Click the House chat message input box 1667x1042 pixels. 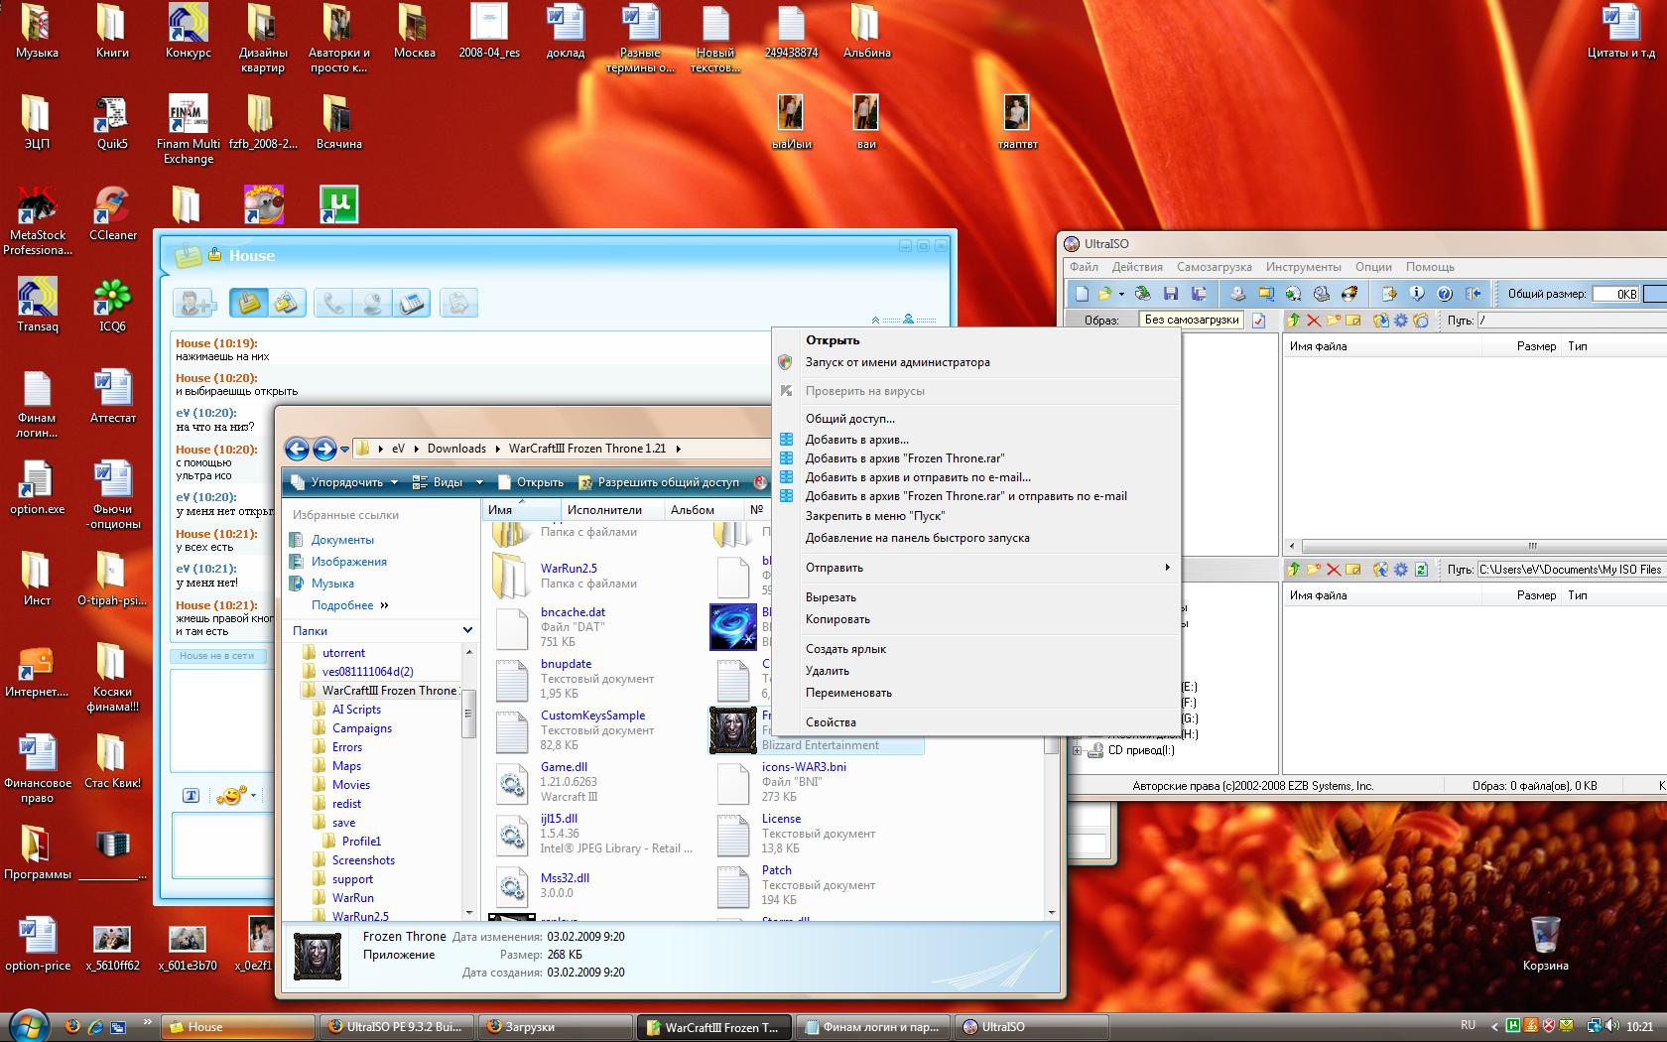(x=222, y=846)
